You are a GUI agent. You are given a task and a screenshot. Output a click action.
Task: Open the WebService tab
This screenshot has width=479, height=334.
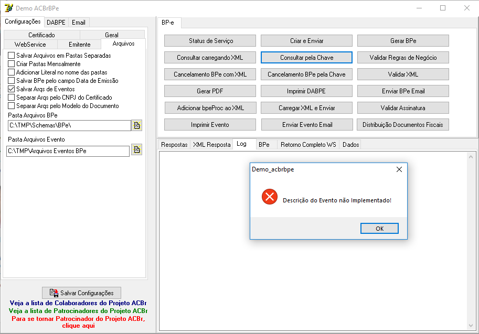click(30, 44)
